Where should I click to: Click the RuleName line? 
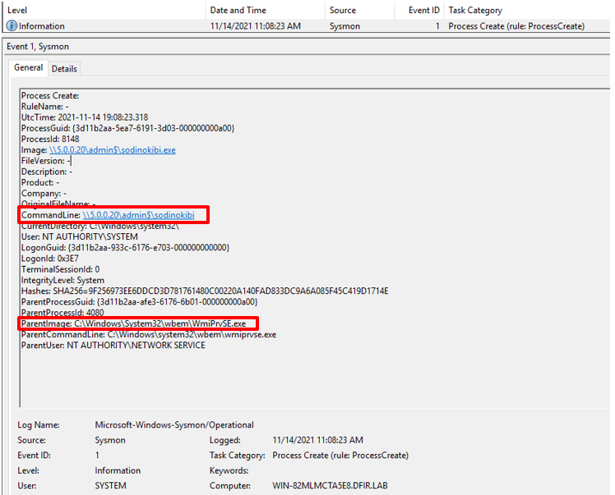coord(44,107)
